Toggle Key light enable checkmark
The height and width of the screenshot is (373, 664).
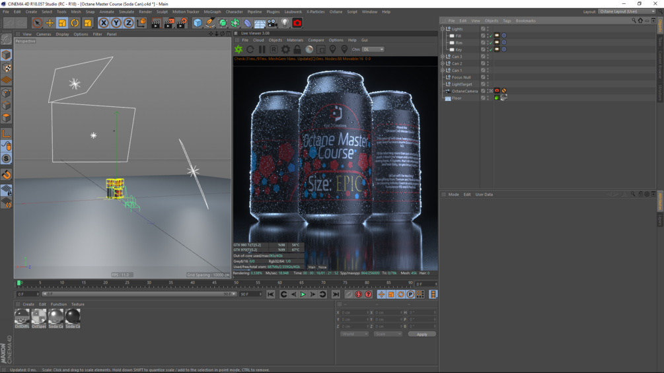coord(491,50)
